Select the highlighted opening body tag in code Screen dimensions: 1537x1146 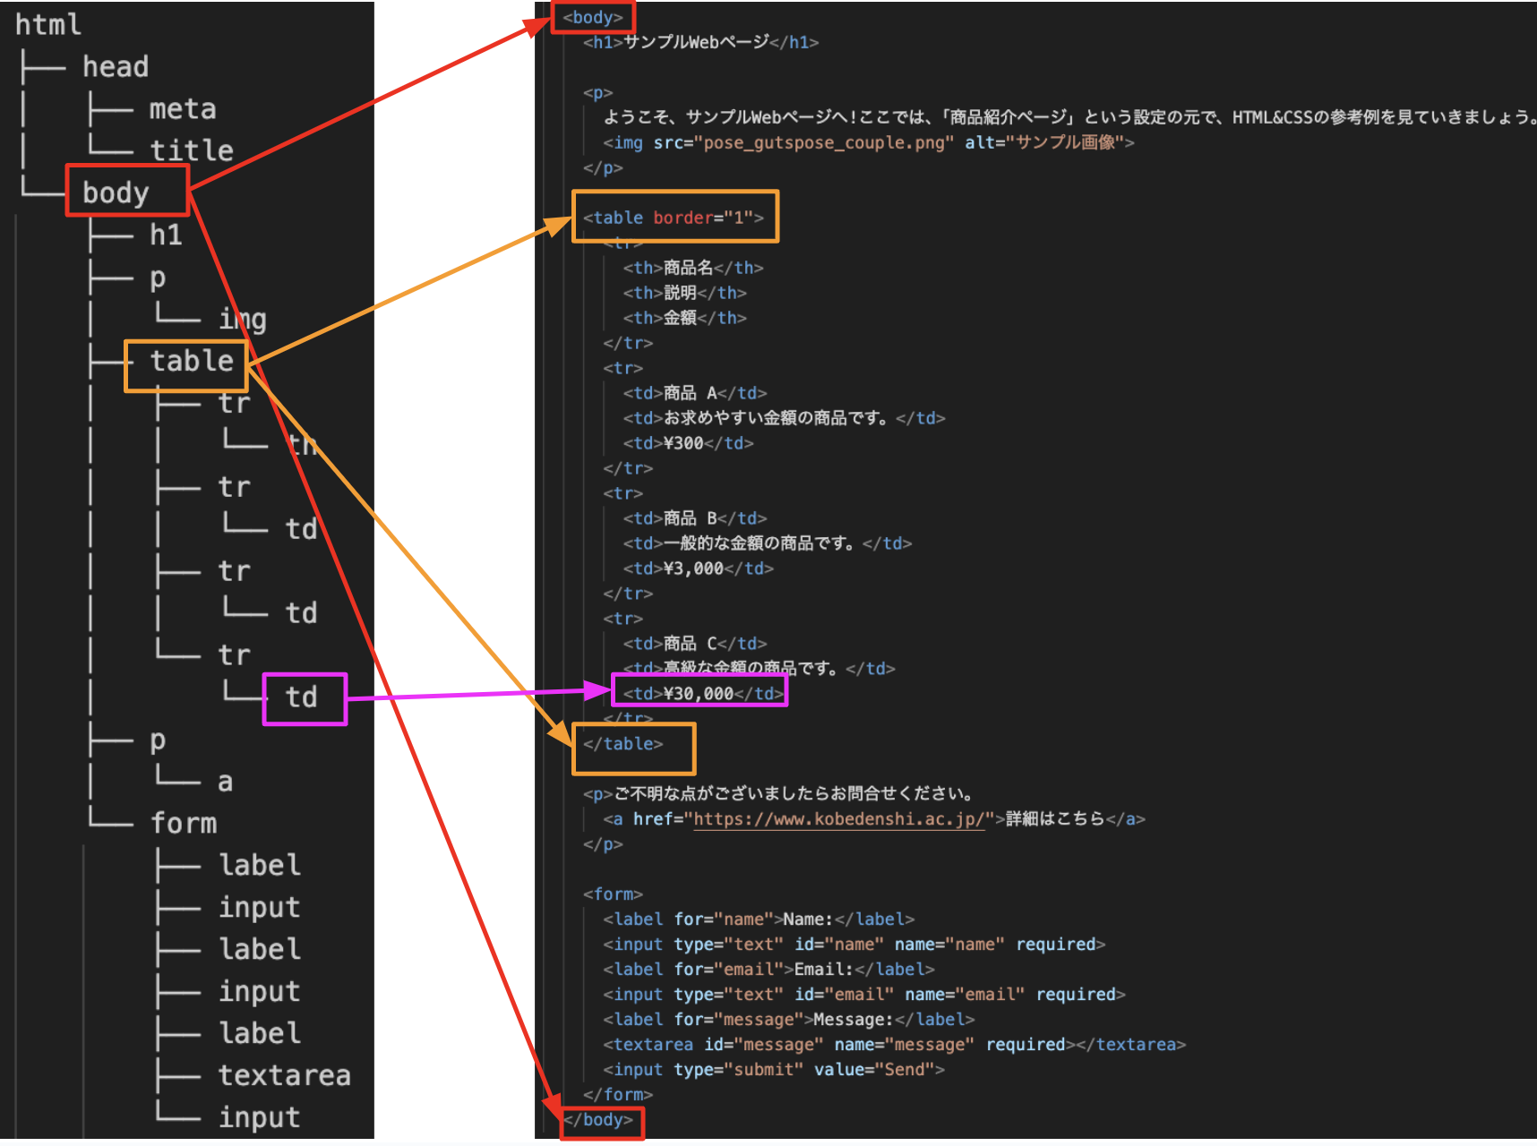coord(594,16)
